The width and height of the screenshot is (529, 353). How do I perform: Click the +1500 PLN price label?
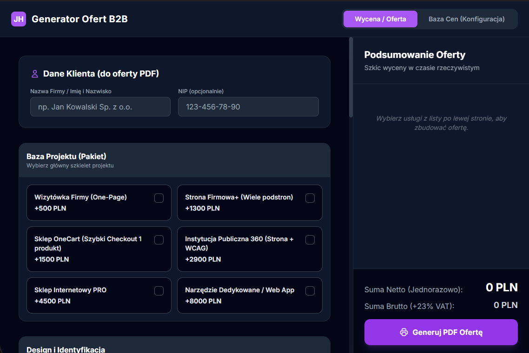(x=52, y=259)
